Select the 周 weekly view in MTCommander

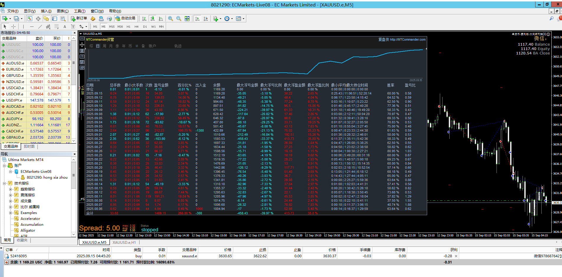click(x=104, y=46)
